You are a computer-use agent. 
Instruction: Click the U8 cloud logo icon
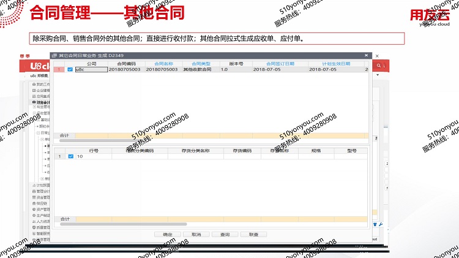(x=38, y=65)
